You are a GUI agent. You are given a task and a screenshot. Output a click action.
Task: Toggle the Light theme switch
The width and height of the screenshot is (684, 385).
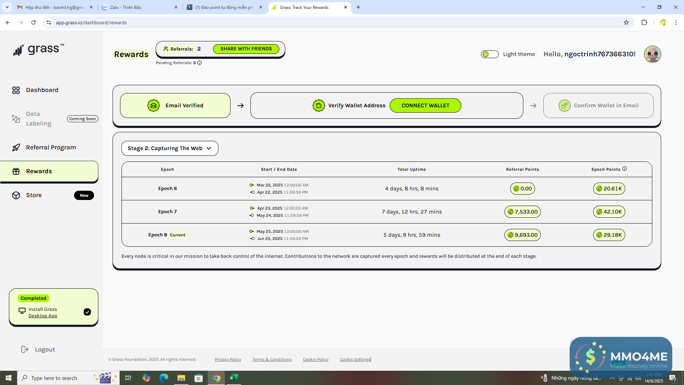(489, 54)
